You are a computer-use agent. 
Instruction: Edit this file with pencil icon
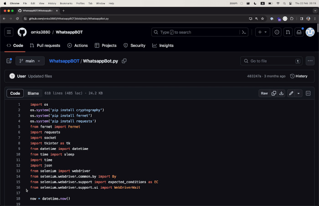pos(291,93)
